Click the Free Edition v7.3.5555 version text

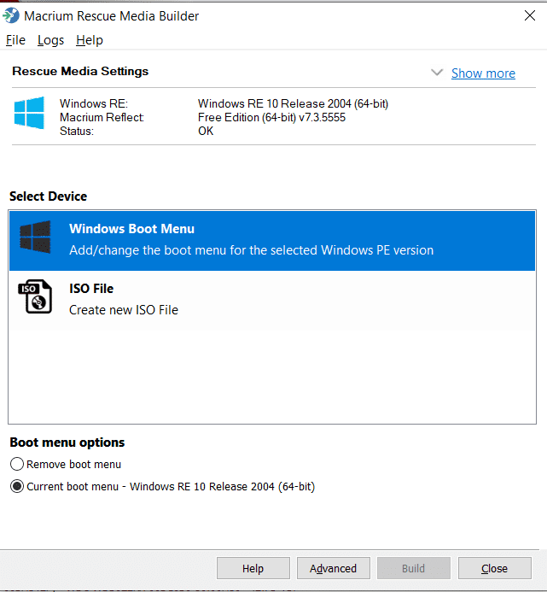(271, 117)
